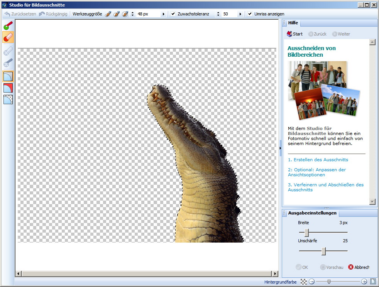Switch to the Hilfe tab
This screenshot has height=287, width=379.
point(293,23)
